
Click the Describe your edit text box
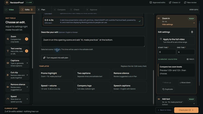[93, 42]
